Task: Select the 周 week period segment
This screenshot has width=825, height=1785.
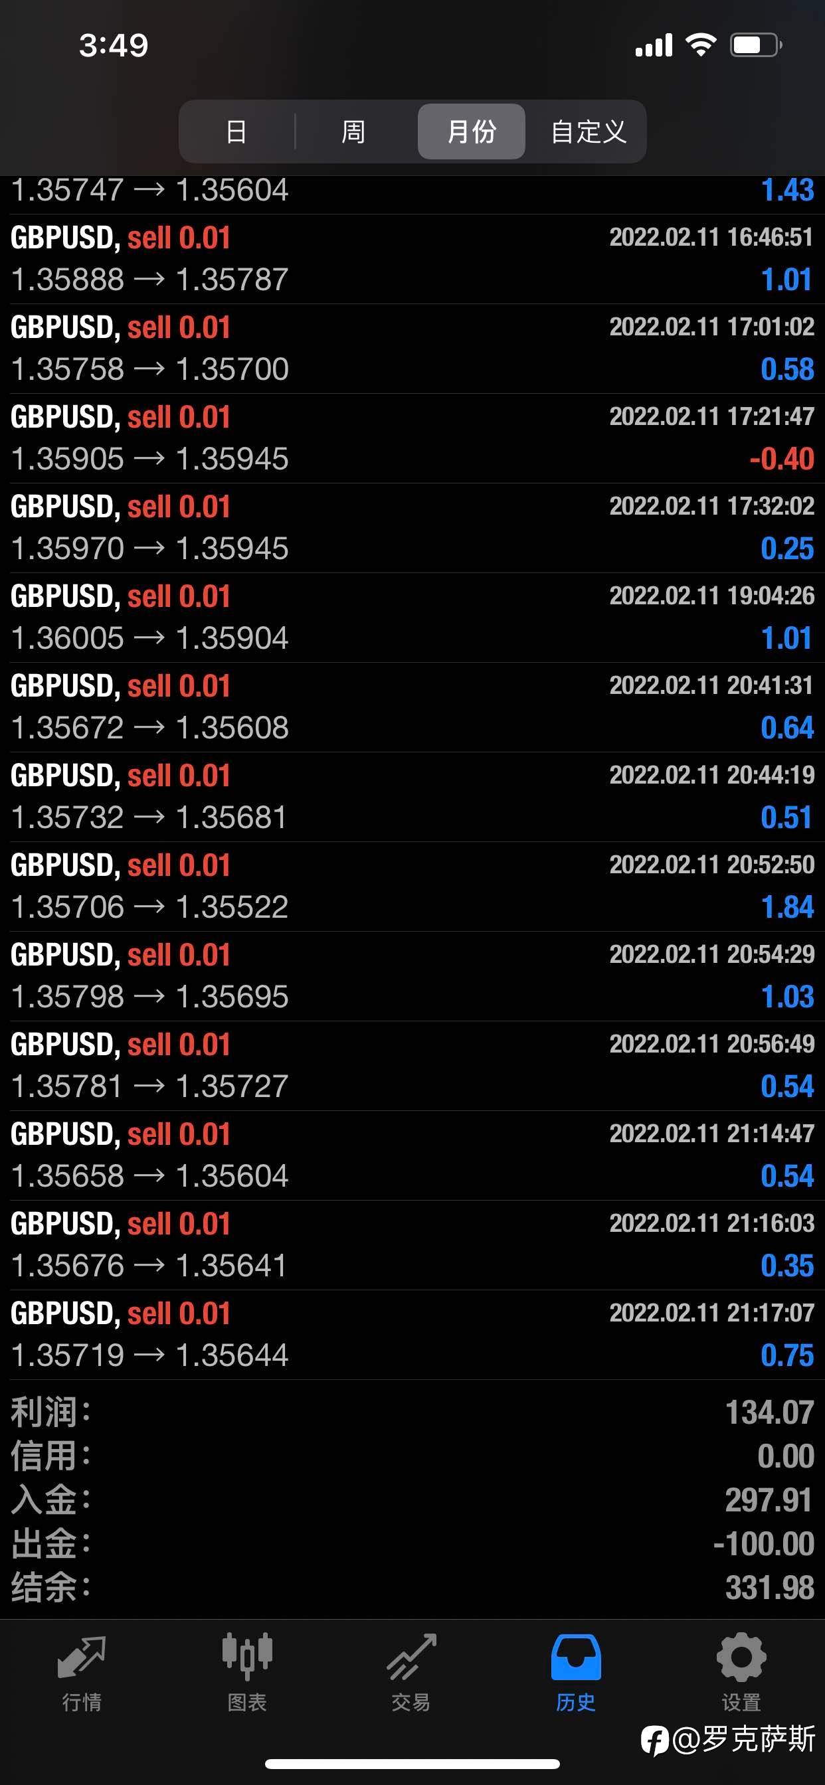Action: (x=353, y=131)
